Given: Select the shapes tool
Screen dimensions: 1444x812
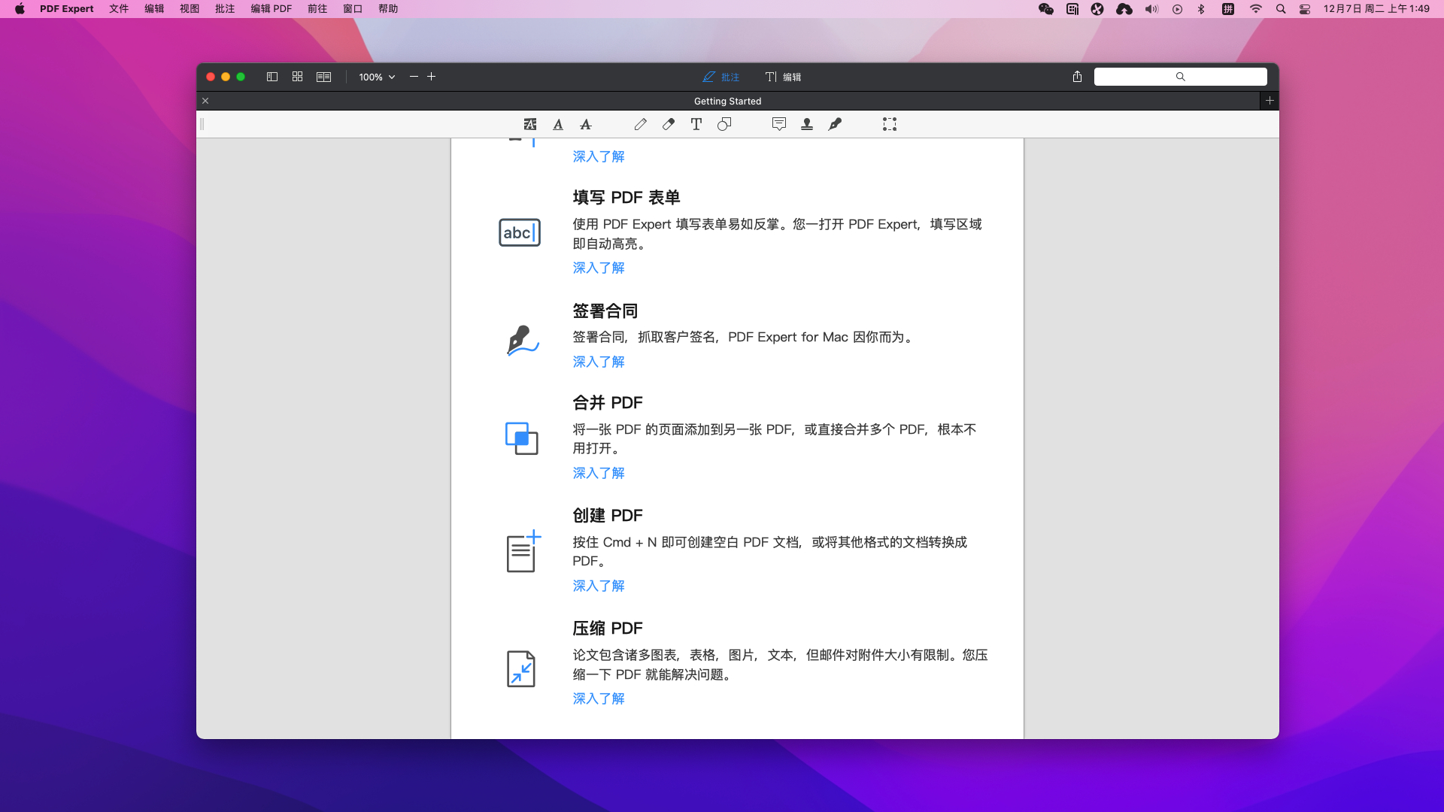Looking at the screenshot, I should pos(724,124).
